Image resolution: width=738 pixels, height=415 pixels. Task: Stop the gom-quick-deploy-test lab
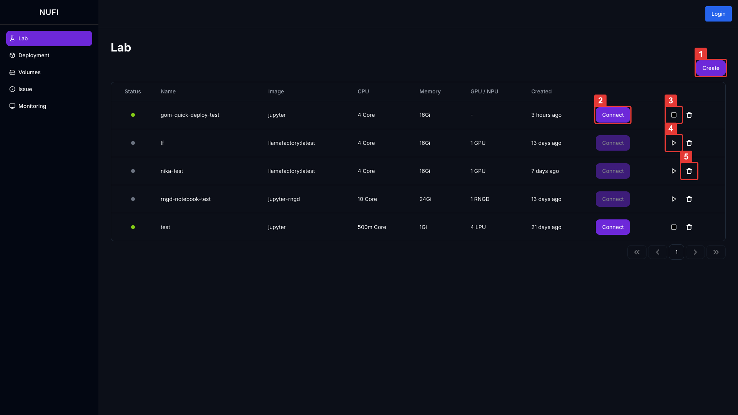673,115
